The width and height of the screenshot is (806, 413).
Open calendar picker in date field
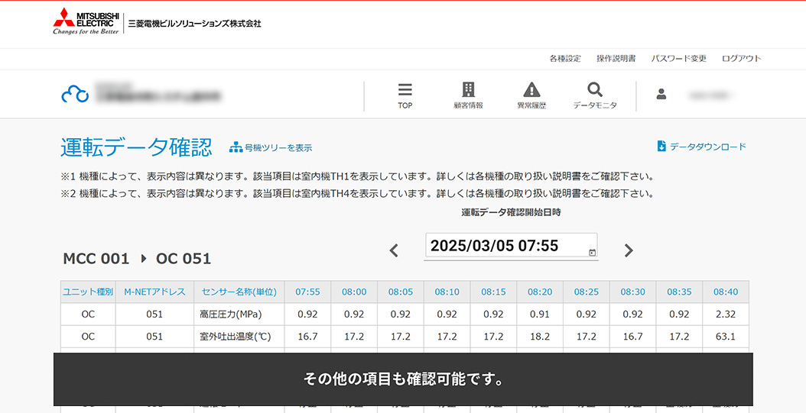click(592, 252)
